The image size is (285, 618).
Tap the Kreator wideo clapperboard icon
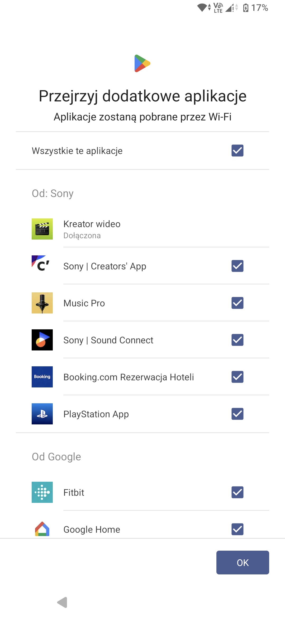(x=42, y=229)
